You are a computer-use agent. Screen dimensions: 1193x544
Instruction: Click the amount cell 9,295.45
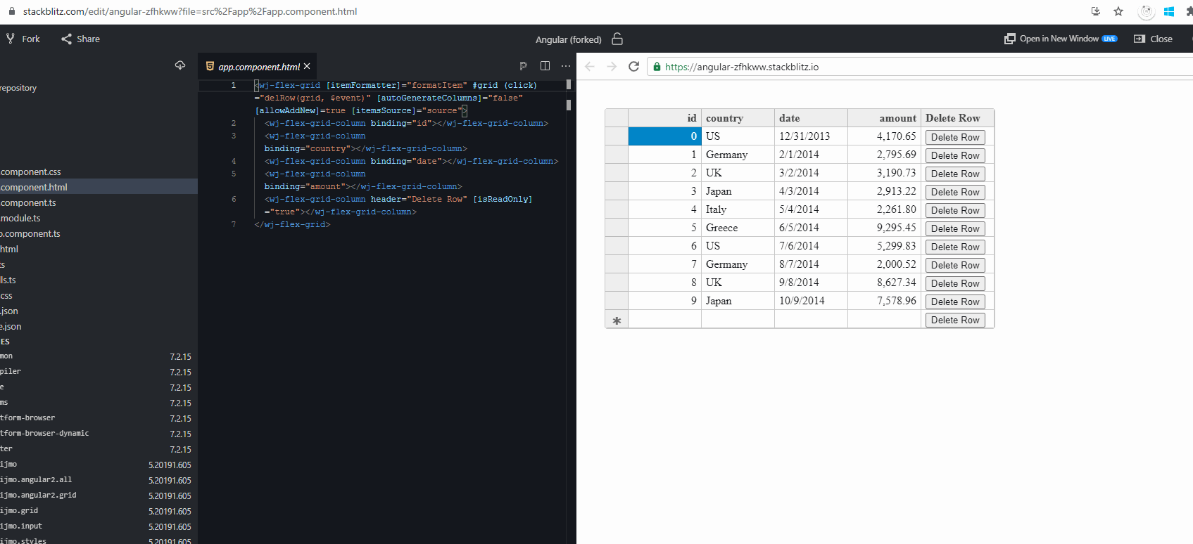(x=884, y=228)
